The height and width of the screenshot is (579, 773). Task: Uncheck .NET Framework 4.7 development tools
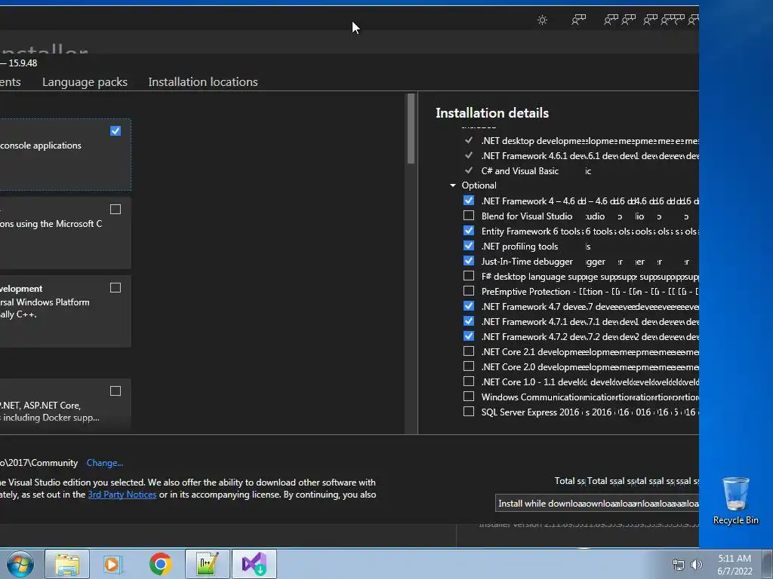(x=469, y=306)
